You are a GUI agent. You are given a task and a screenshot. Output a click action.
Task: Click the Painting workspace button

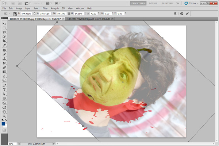[x=167, y=3]
